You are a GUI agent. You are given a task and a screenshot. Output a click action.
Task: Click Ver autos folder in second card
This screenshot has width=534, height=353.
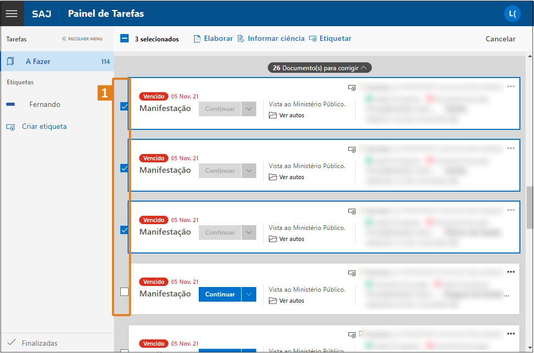(x=287, y=177)
